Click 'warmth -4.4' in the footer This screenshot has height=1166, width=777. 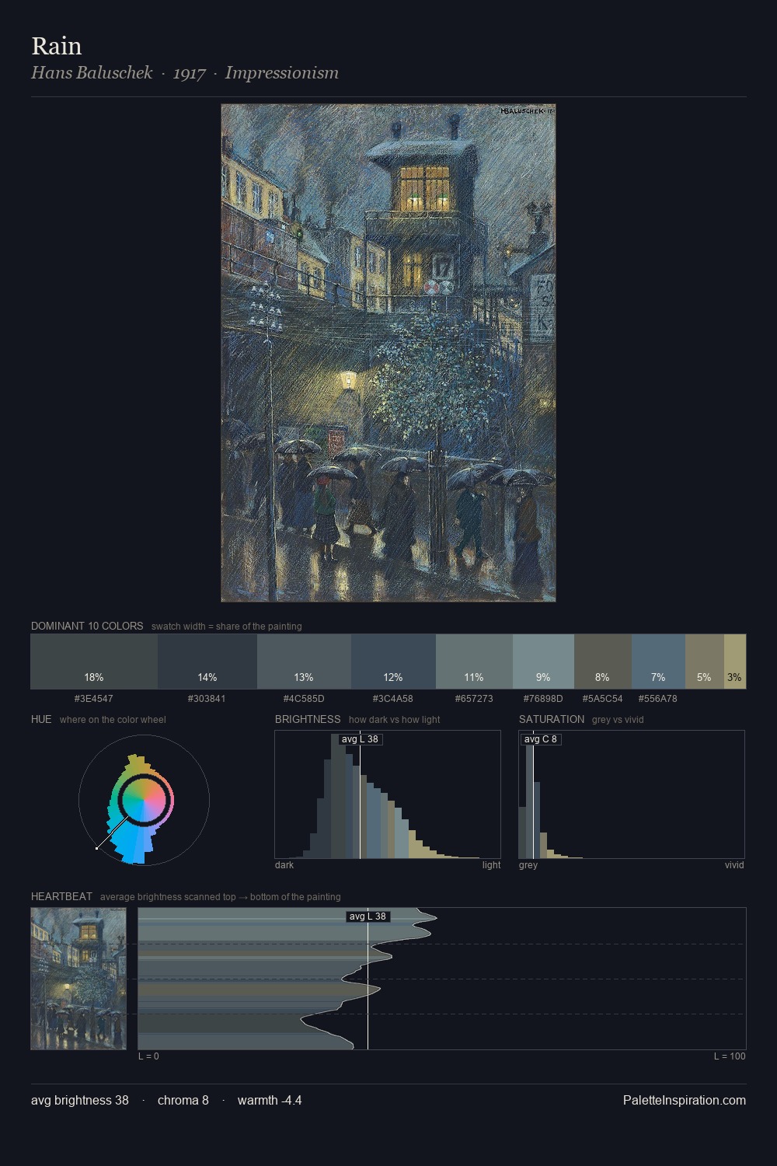[x=270, y=1100]
